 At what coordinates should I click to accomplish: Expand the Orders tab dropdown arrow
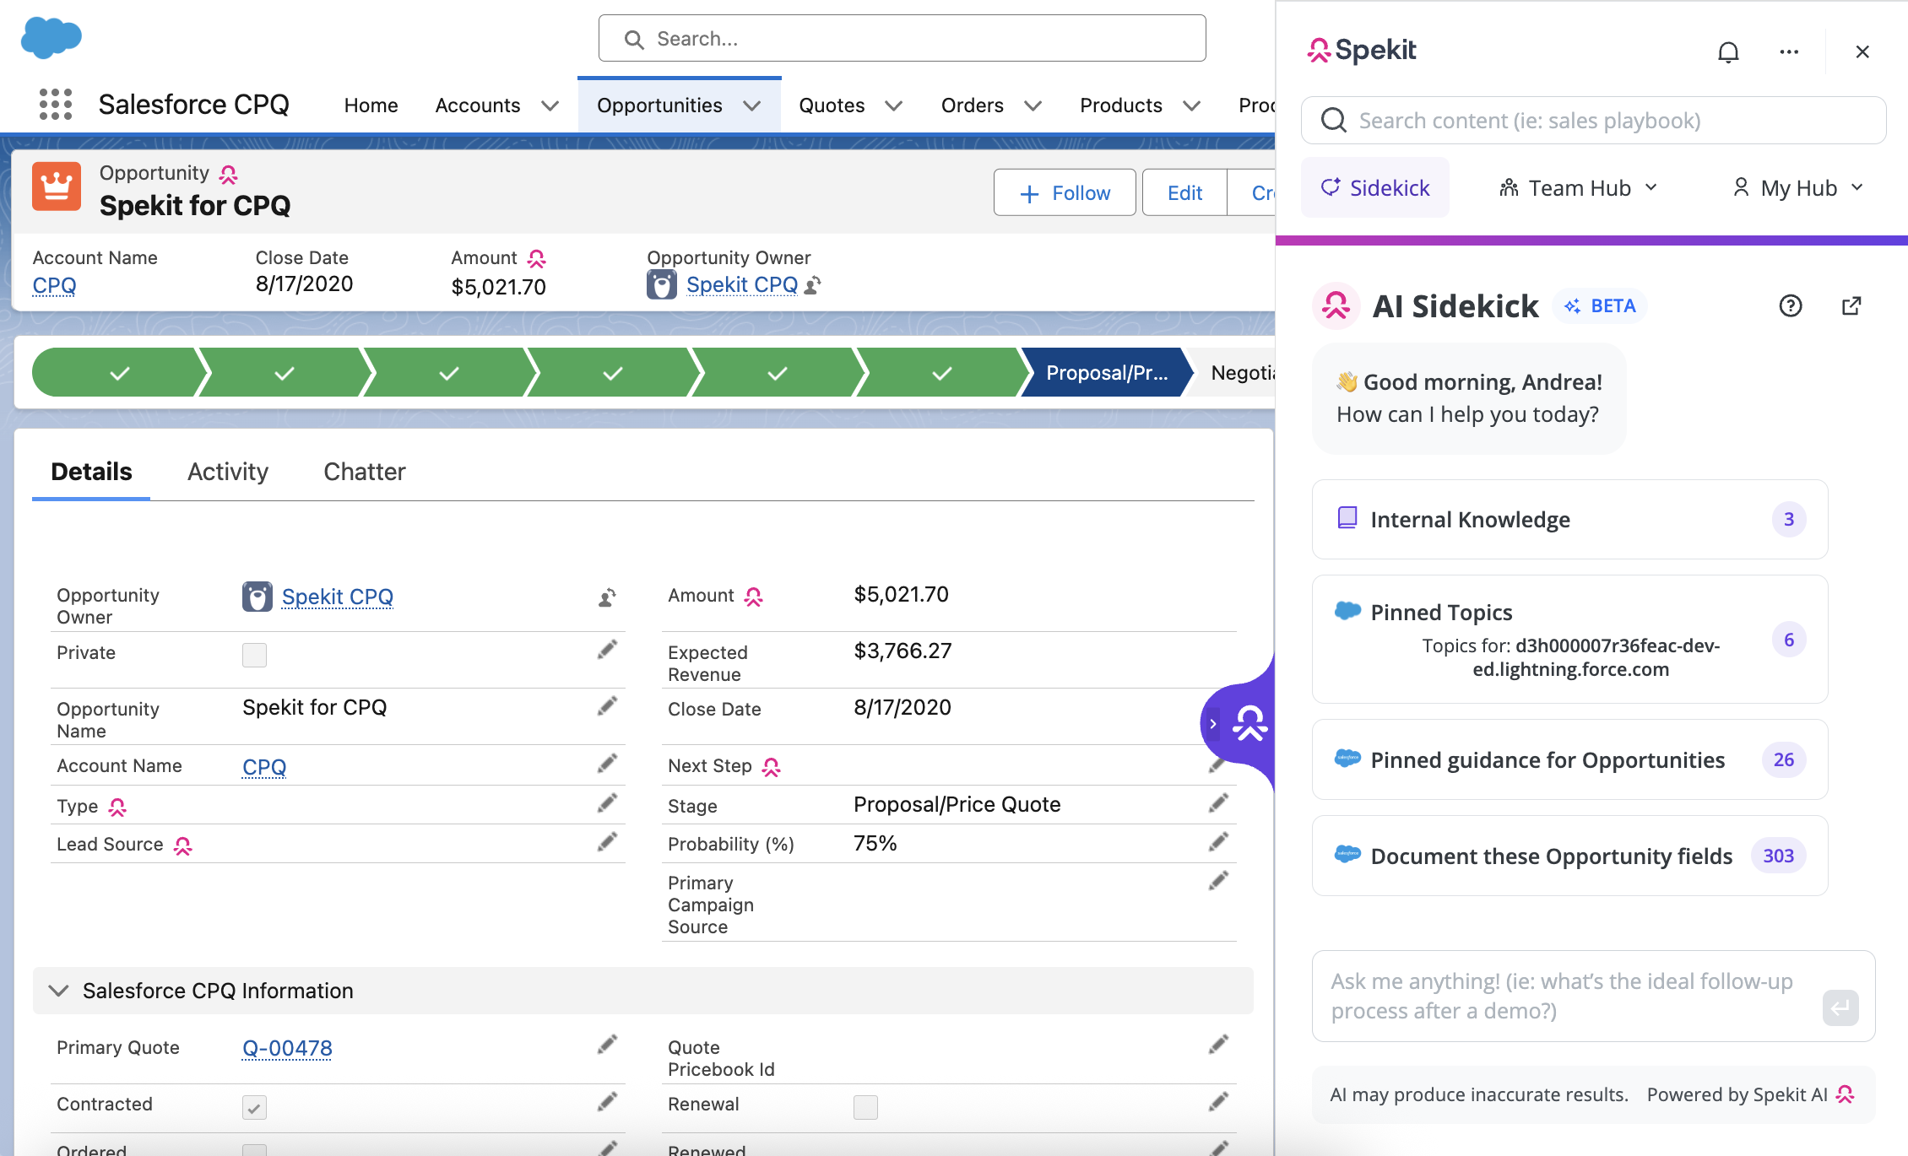click(1033, 105)
